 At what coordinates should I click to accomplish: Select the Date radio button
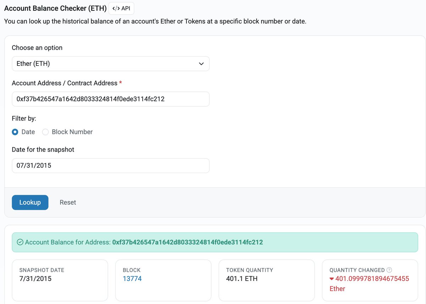(15, 132)
